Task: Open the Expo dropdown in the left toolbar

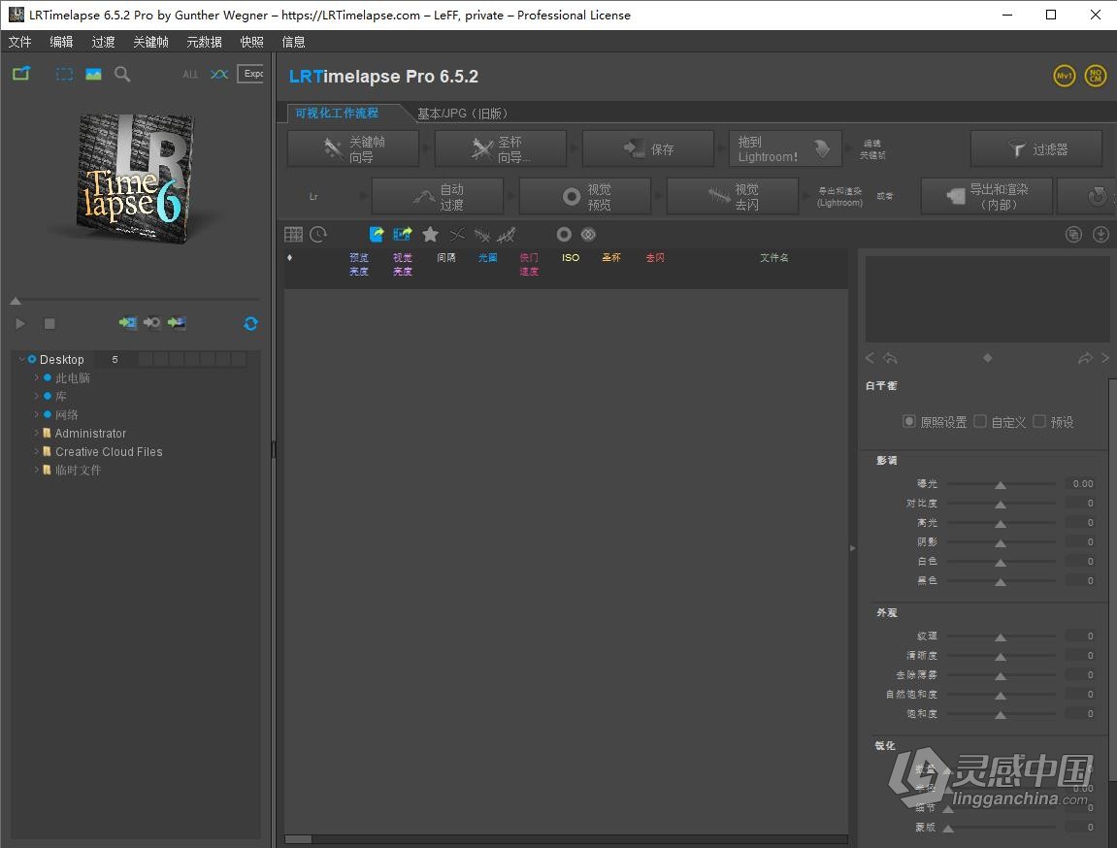Action: 250,74
